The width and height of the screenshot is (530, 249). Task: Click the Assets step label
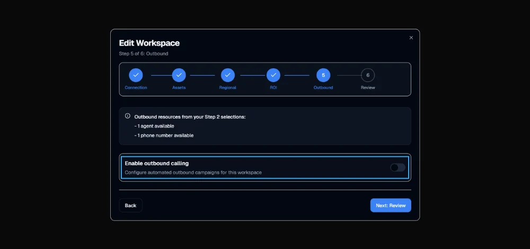tap(179, 87)
